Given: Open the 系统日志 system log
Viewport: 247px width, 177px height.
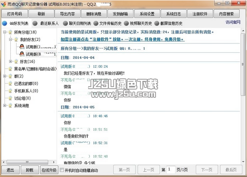Looking at the screenshot, I should coord(173,14).
